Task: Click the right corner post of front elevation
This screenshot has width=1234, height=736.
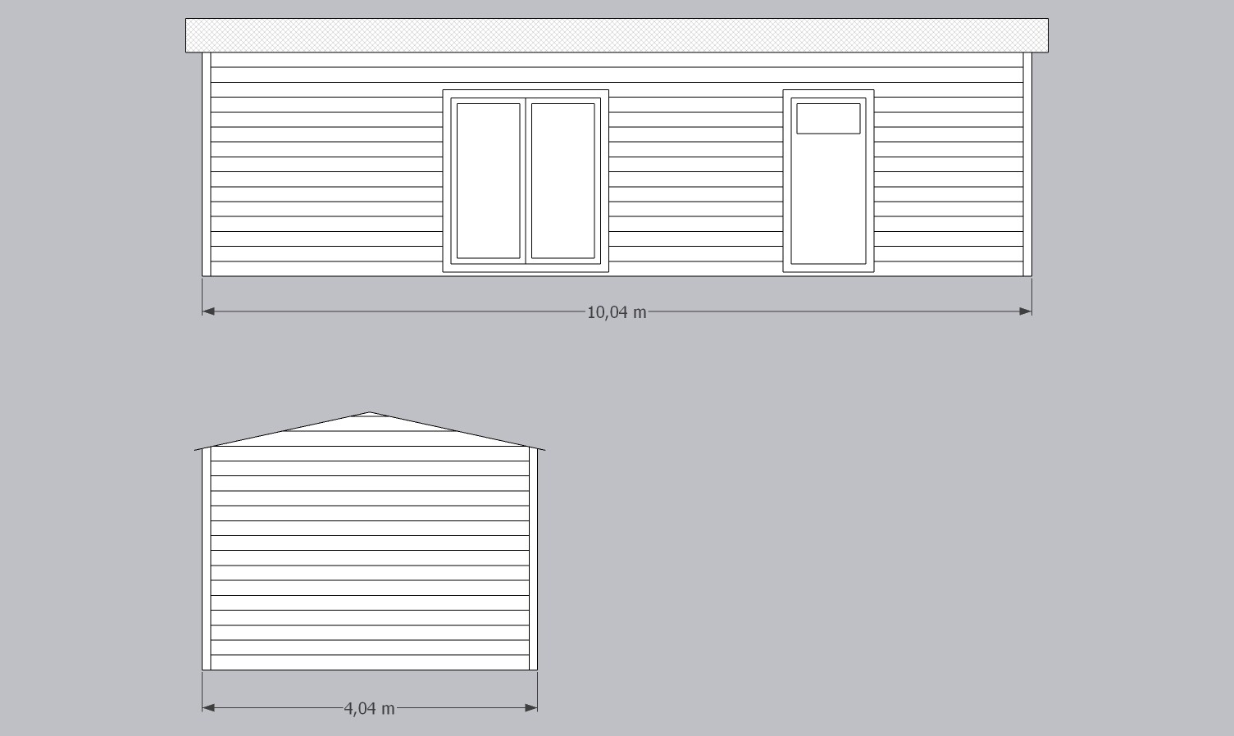Action: [x=1027, y=164]
